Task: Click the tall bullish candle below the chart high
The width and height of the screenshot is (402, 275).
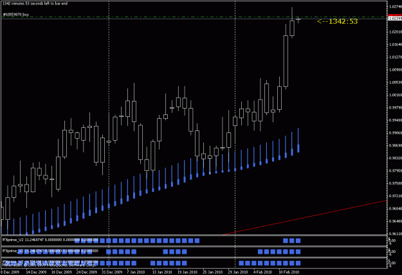Action: tap(286, 61)
